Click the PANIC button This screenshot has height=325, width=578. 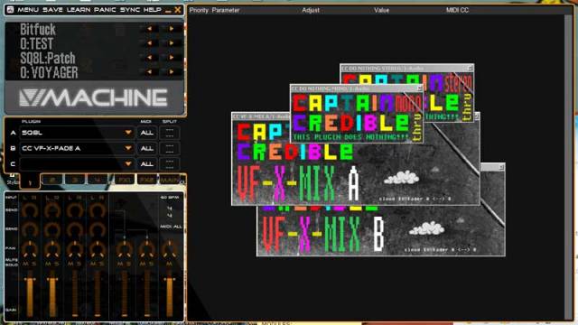[105, 10]
